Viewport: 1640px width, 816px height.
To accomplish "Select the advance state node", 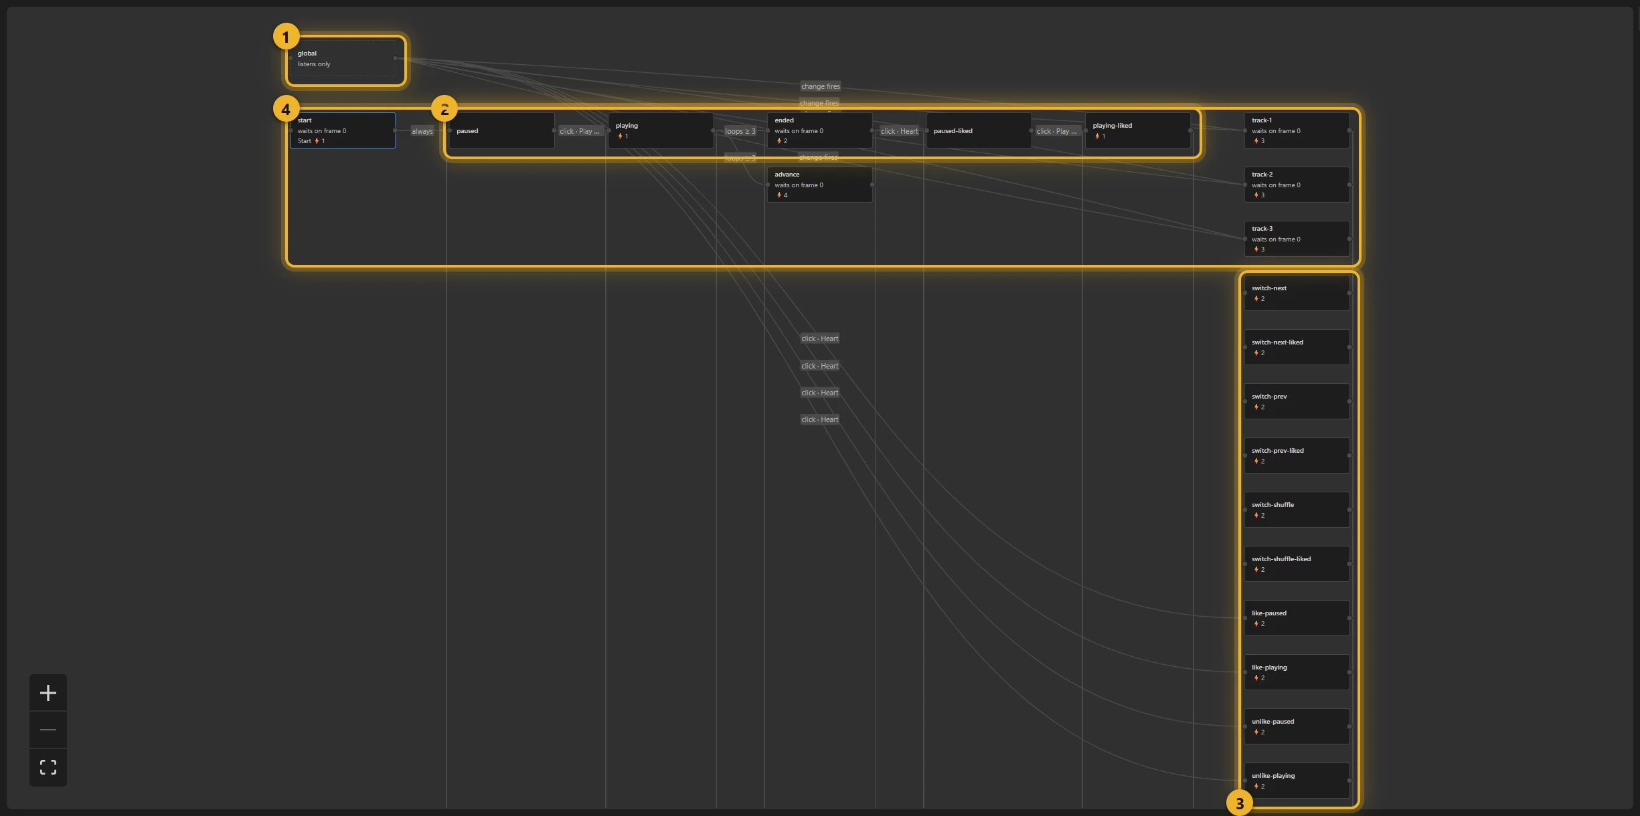I will [x=820, y=185].
